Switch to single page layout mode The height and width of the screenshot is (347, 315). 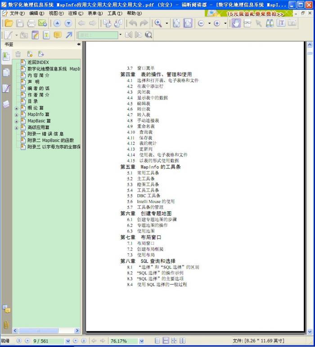(157, 341)
